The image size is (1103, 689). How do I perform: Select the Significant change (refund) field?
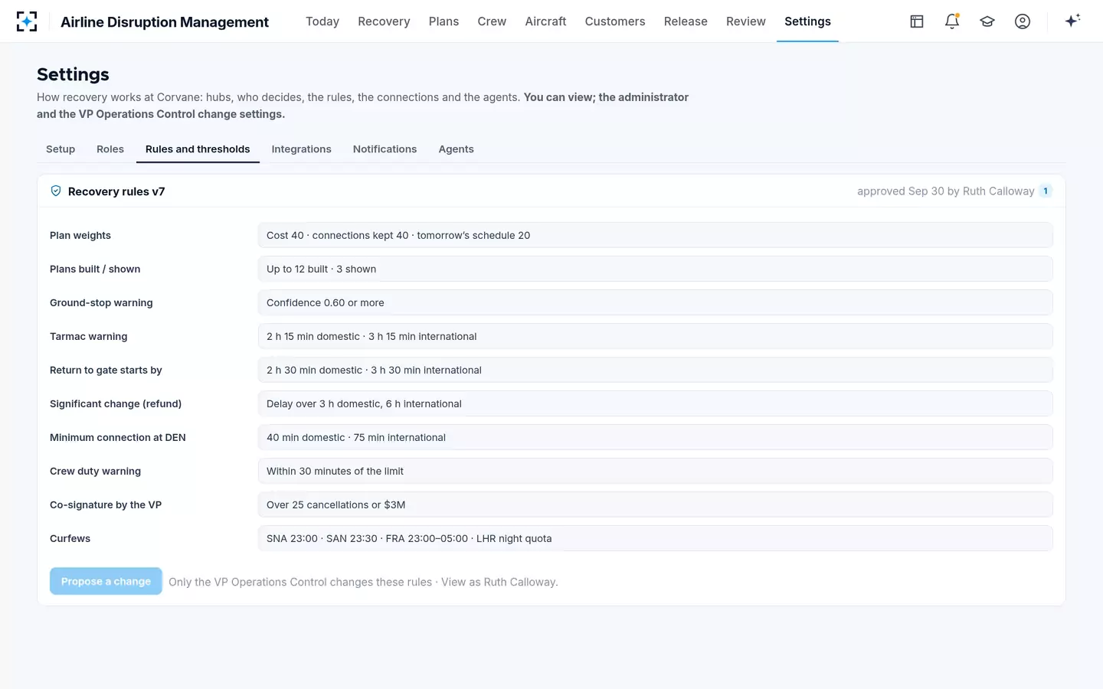[656, 403]
